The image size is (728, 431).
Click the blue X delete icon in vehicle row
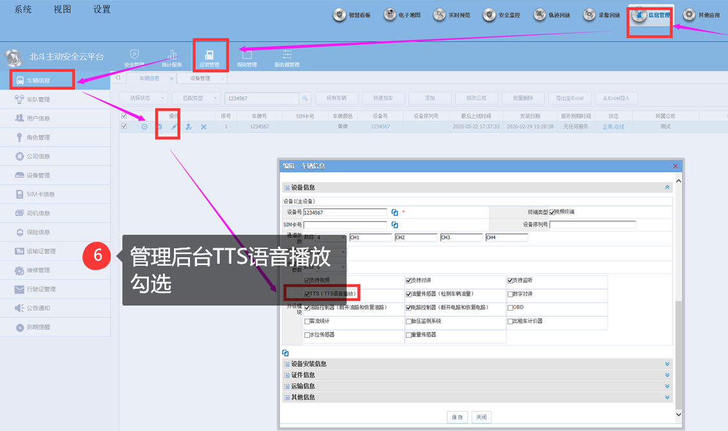(204, 127)
